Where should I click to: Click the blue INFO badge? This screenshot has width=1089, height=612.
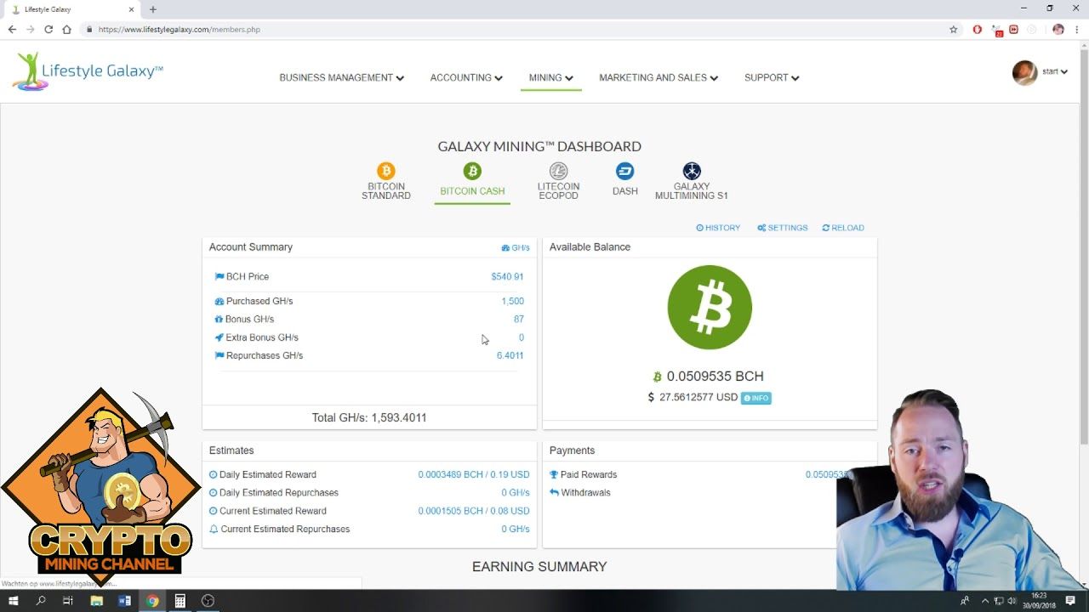(x=756, y=398)
